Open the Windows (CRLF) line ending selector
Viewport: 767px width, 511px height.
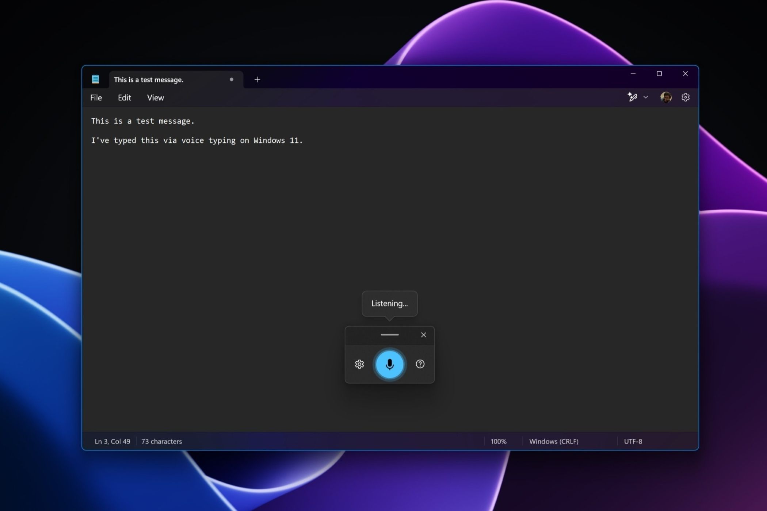click(553, 441)
